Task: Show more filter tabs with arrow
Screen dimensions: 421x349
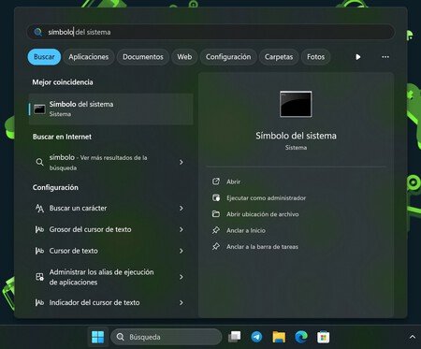Action: 358,57
